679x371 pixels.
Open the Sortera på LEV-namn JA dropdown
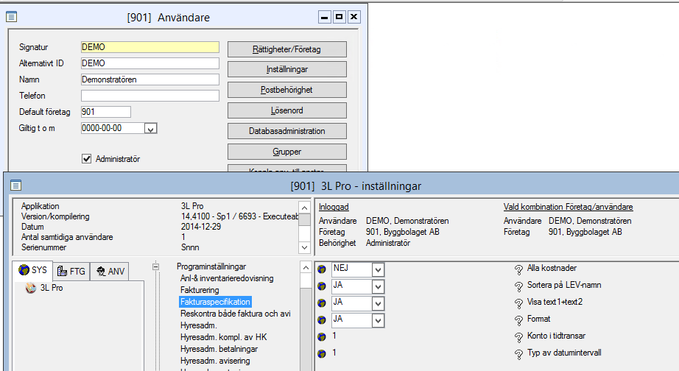378,286
